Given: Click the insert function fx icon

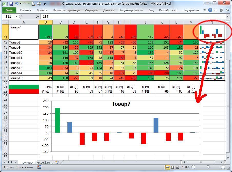Looking at the screenshot, I should coord(37,16).
